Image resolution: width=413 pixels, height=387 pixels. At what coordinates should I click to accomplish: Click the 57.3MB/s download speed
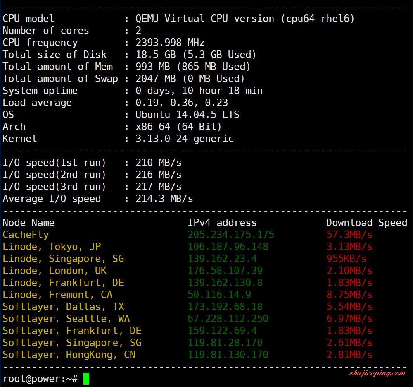tap(349, 234)
